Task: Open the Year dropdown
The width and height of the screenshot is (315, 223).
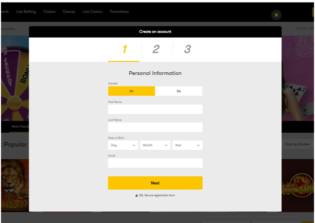Action: point(187,145)
